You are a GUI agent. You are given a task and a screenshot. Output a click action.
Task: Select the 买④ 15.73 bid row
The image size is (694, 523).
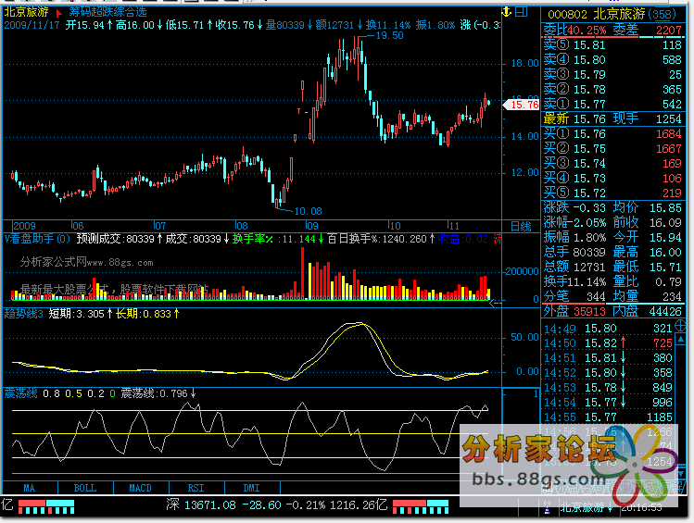612,178
